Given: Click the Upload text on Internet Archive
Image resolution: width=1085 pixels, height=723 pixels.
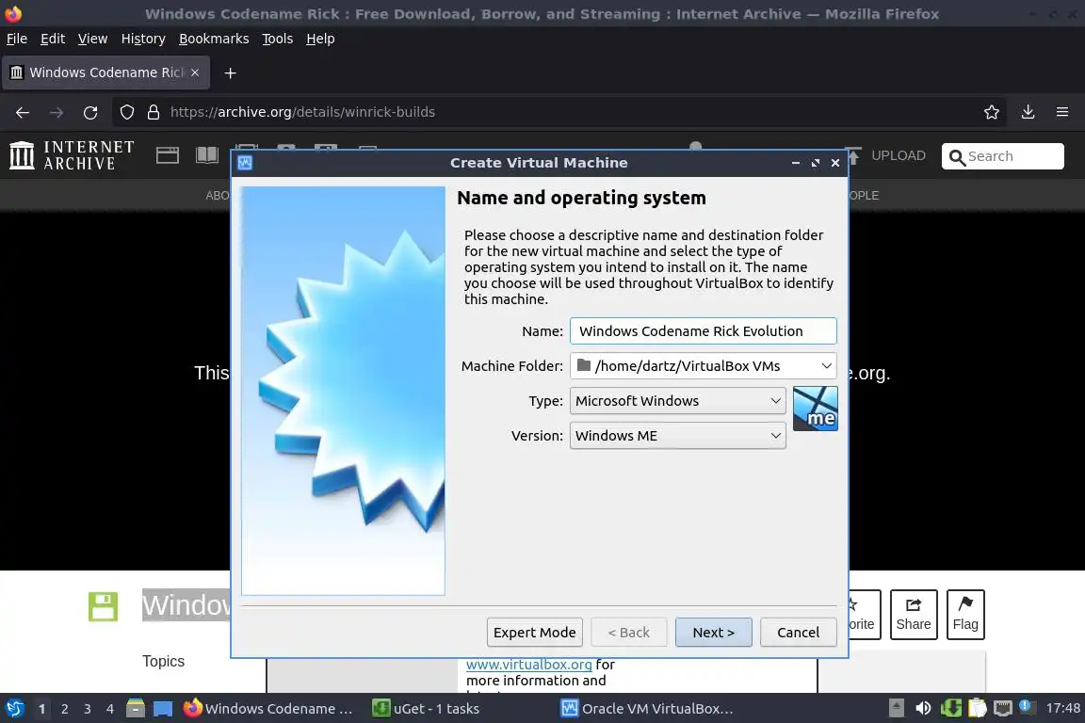Looking at the screenshot, I should pyautogui.click(x=899, y=155).
